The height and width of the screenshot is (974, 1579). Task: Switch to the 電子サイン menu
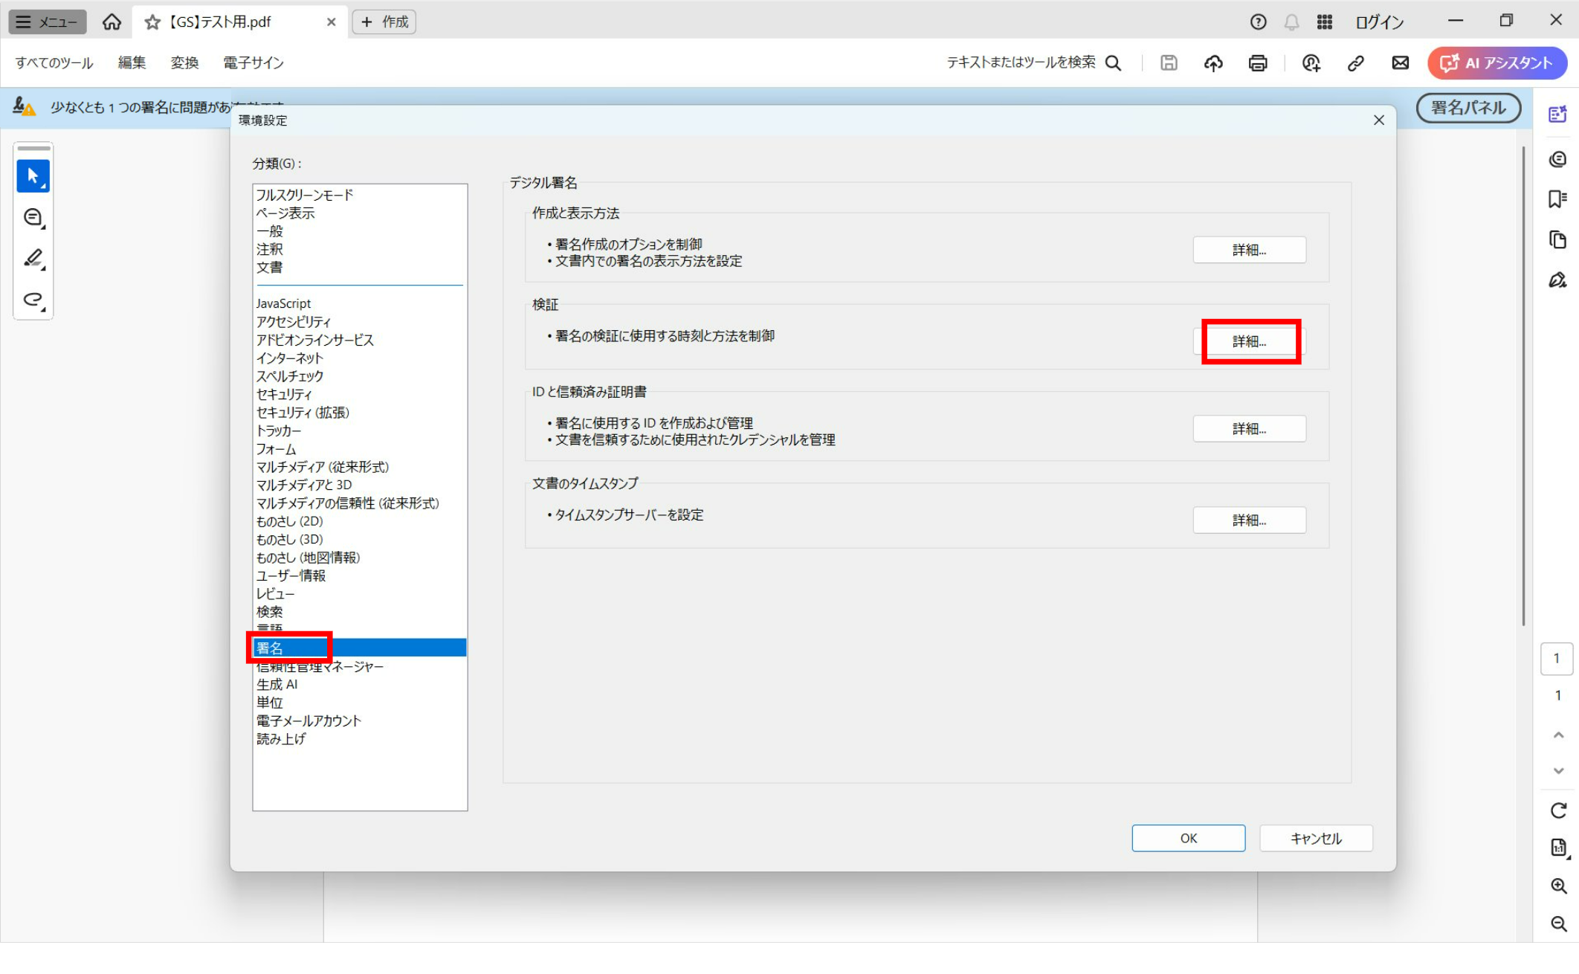point(252,63)
